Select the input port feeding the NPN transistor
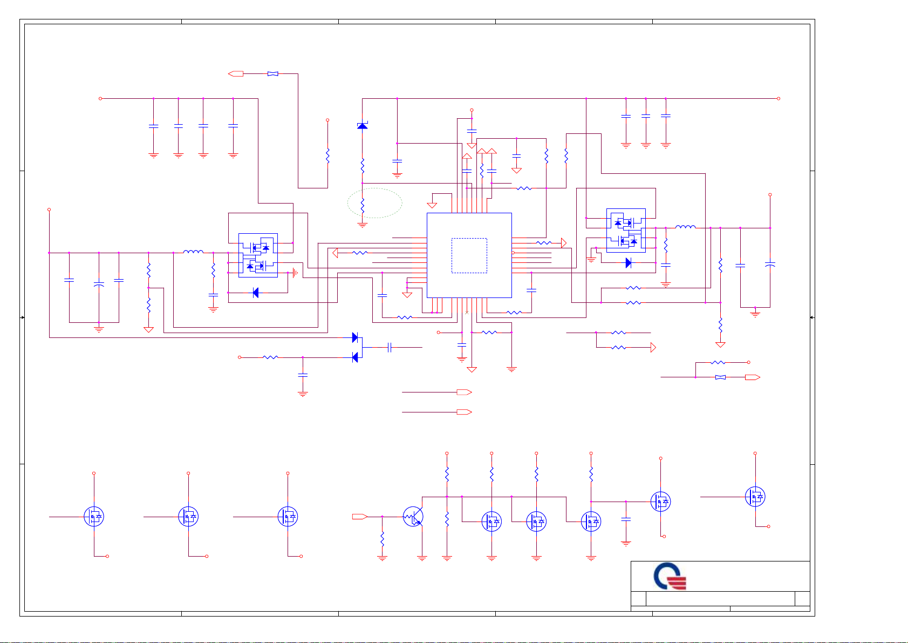This screenshot has width=908, height=643. 360,517
